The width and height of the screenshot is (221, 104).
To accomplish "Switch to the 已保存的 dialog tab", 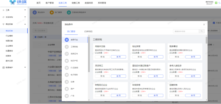I will click(88, 32).
